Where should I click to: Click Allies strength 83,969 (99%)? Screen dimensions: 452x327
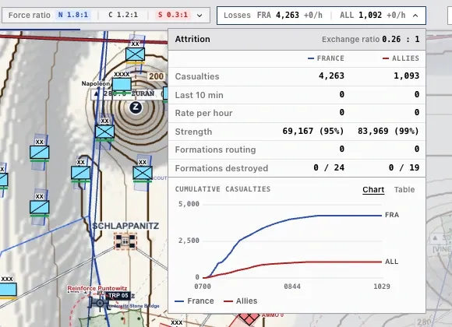click(389, 131)
